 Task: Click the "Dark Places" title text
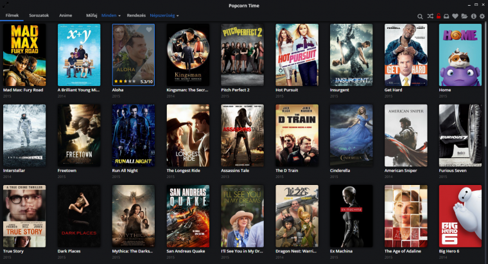pos(69,251)
